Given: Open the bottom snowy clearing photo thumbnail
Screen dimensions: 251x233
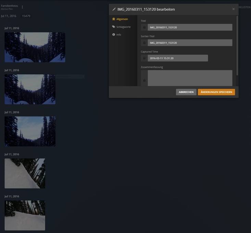Looking at the screenshot, I should point(25,215).
